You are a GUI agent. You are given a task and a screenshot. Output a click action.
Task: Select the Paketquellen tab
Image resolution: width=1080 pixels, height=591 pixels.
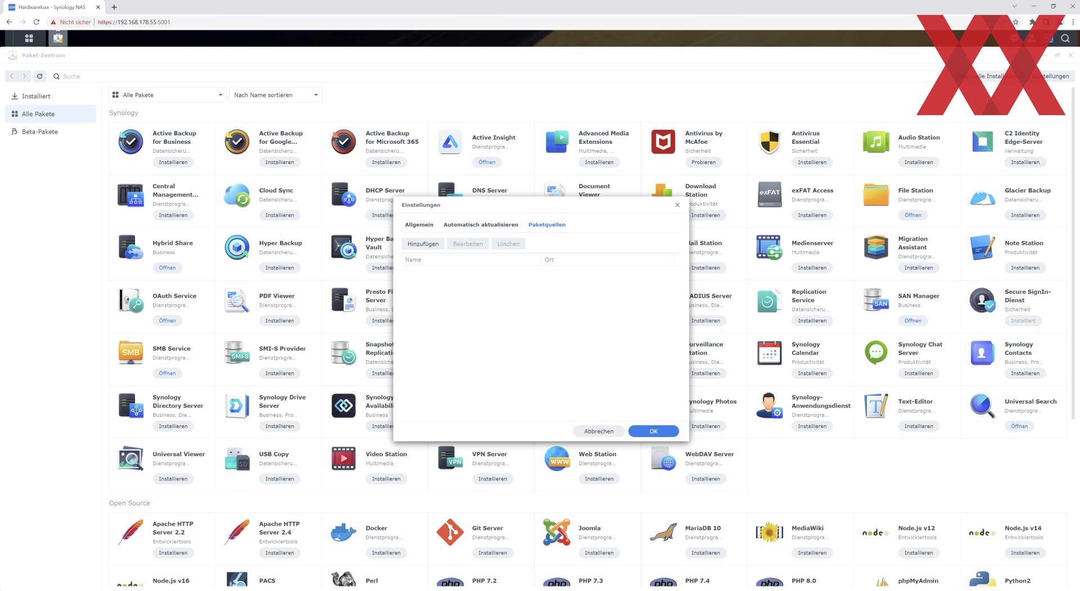547,225
